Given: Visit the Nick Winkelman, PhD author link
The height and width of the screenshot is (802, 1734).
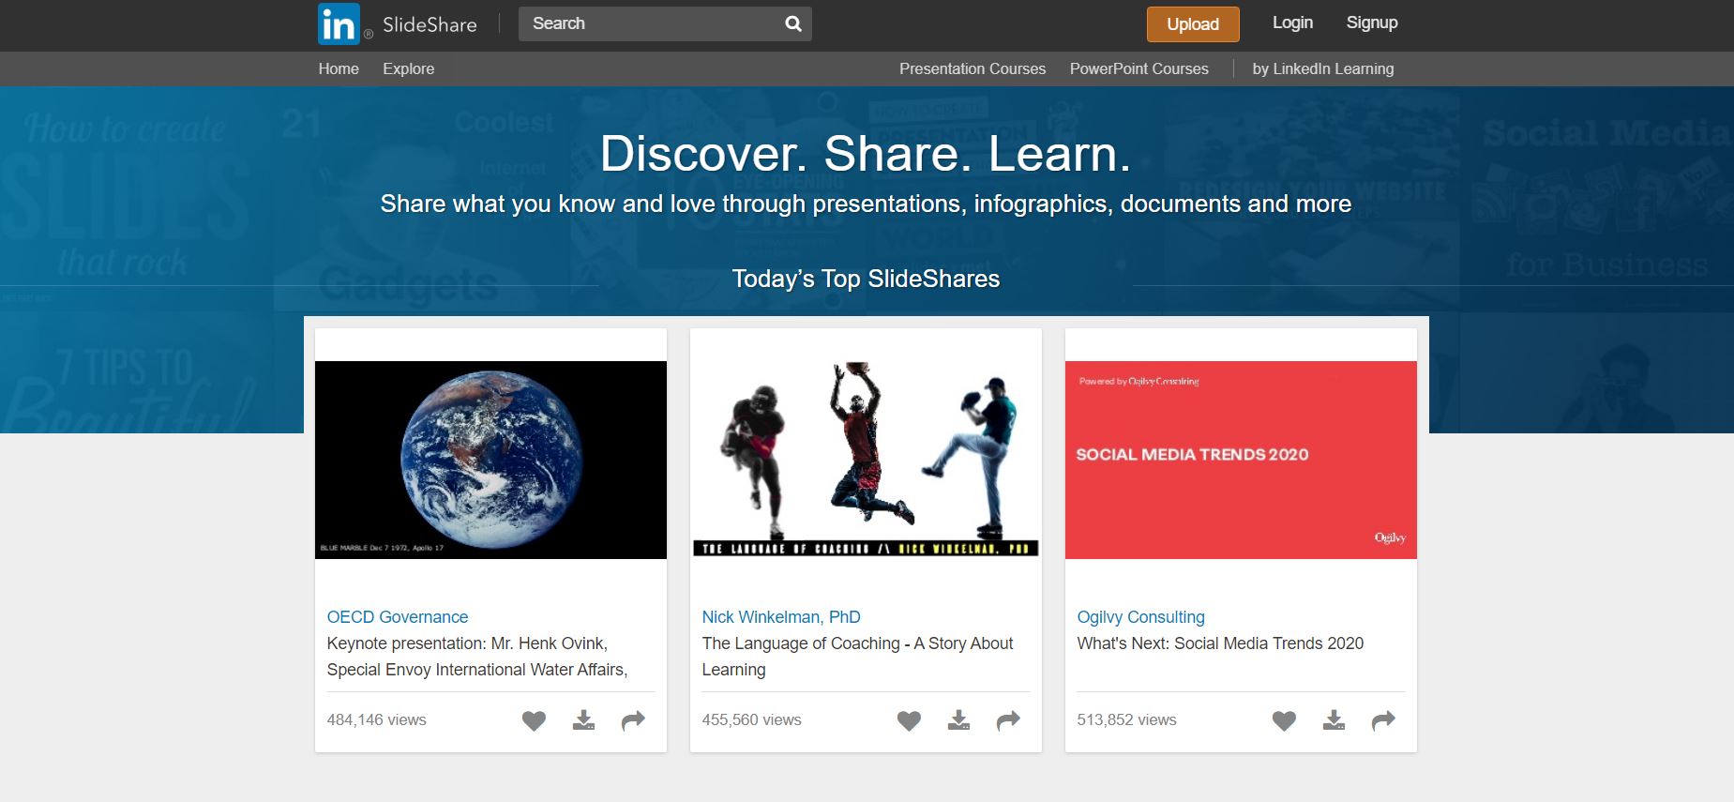Looking at the screenshot, I should [x=781, y=617].
